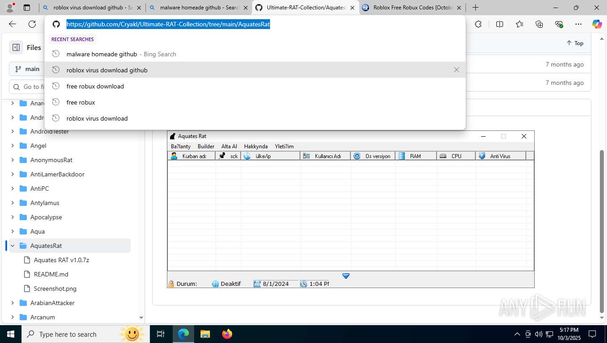
Task: Select 'free robux' recent search
Action: pos(255,102)
